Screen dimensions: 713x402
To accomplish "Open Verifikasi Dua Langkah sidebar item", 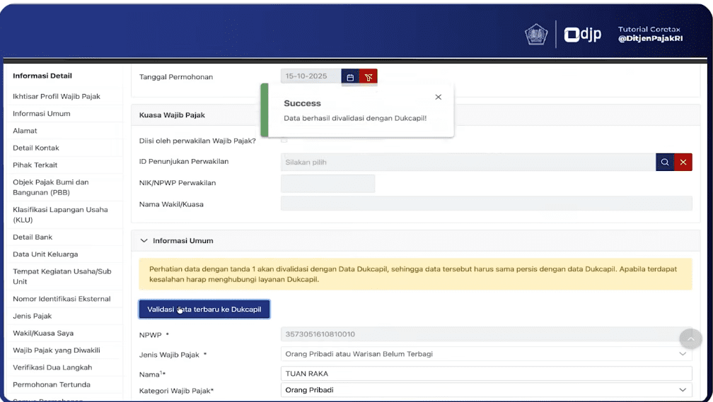I will [52, 367].
